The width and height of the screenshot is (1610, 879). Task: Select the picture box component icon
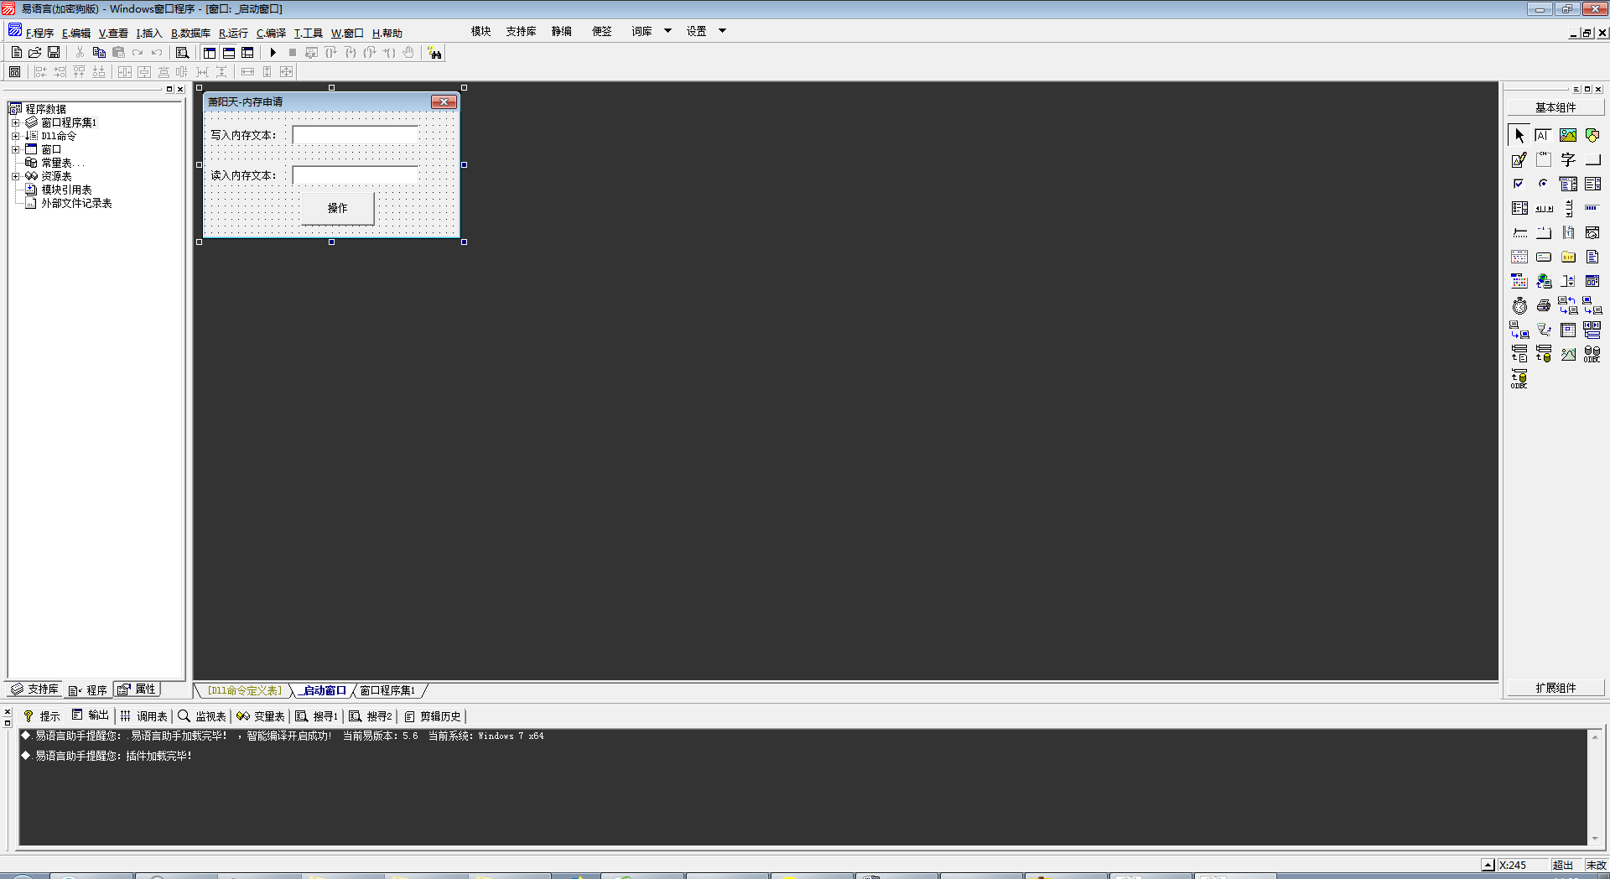pyautogui.click(x=1567, y=135)
